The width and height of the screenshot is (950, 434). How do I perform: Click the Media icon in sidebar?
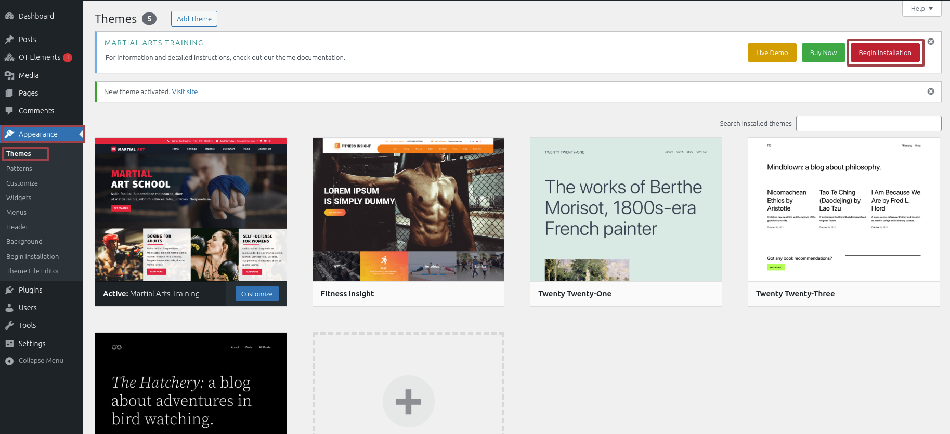(9, 75)
